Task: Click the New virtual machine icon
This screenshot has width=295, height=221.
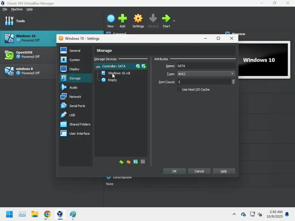Action: point(111,18)
